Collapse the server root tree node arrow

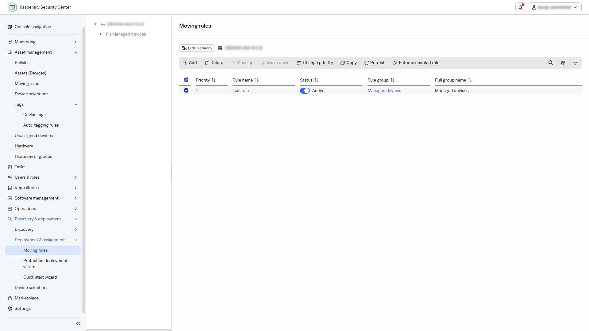[95, 24]
